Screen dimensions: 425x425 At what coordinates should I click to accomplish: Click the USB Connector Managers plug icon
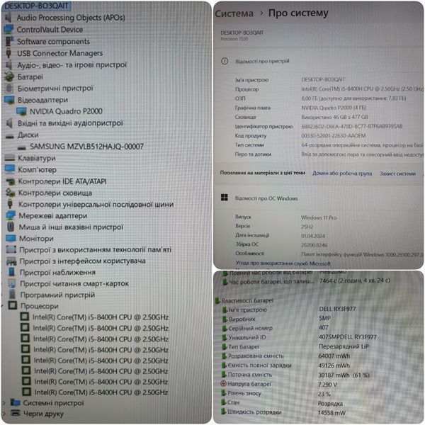(8, 53)
